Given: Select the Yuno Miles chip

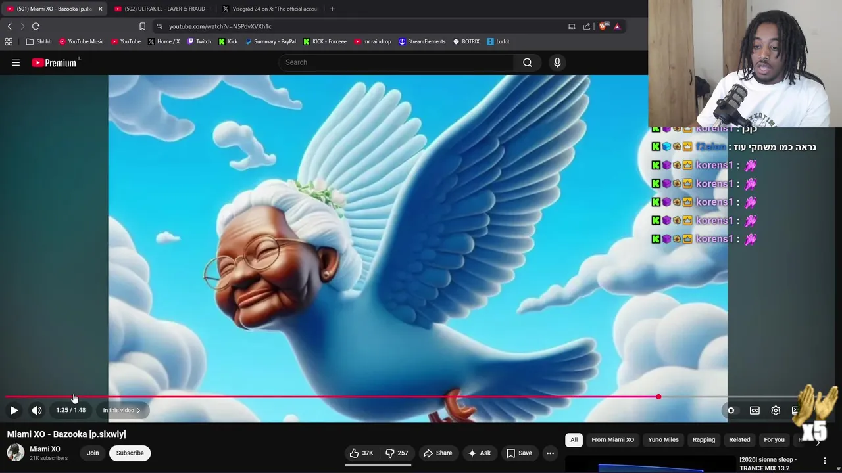Looking at the screenshot, I should tap(663, 439).
